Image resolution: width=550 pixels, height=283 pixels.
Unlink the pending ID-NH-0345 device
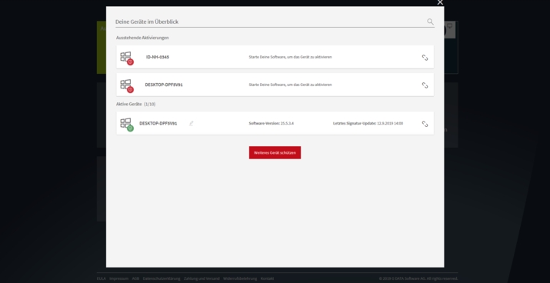coord(425,58)
